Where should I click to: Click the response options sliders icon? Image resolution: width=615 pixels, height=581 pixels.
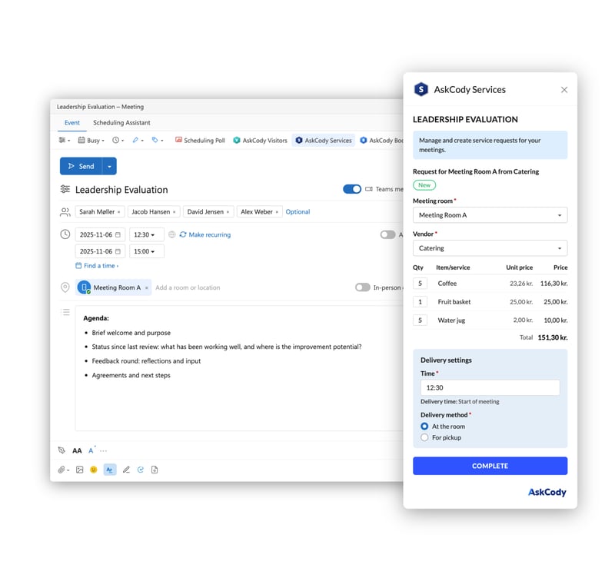[x=64, y=141]
